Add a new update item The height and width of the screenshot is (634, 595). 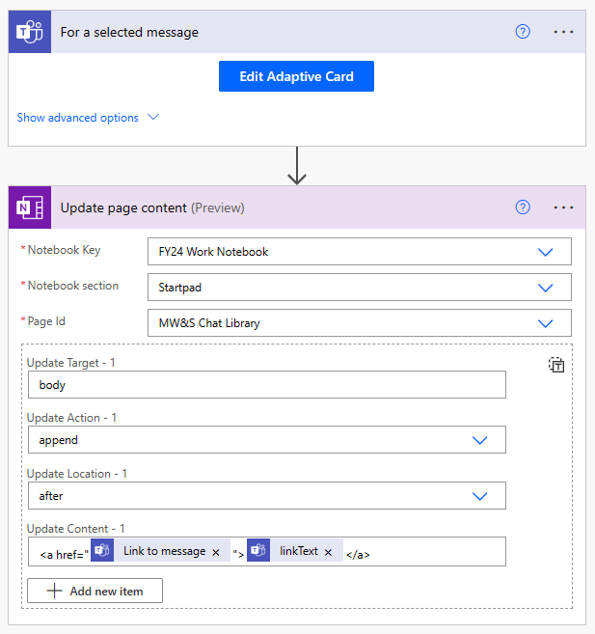95,591
